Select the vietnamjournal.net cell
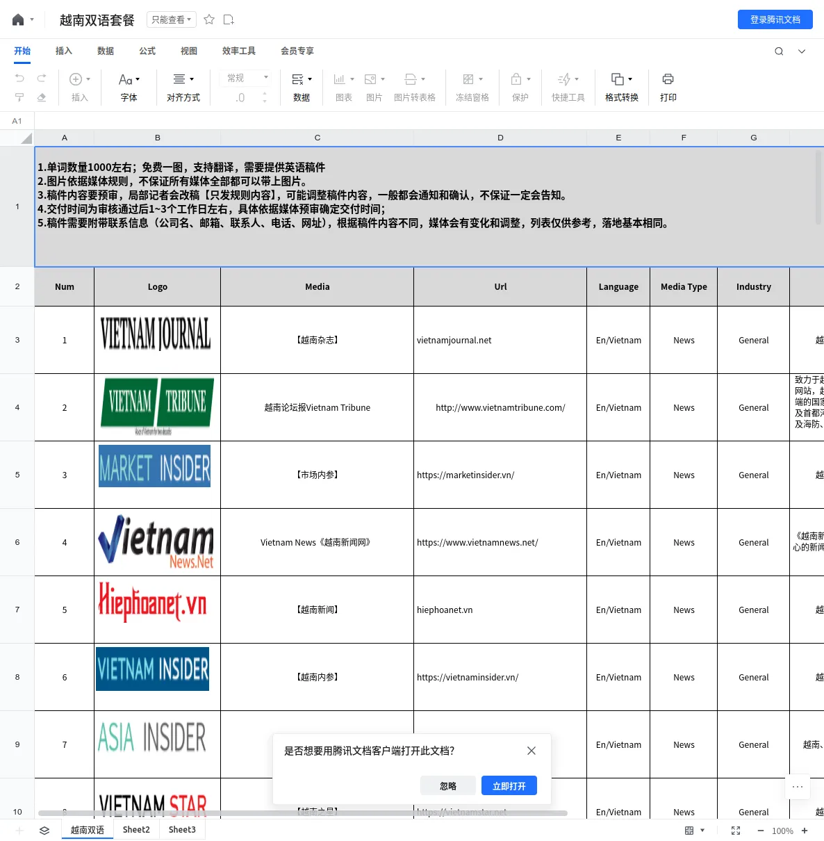824x841 pixels. point(500,340)
